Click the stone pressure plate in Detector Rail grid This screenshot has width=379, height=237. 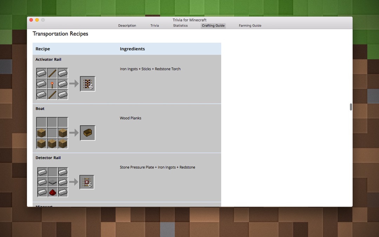click(52, 182)
